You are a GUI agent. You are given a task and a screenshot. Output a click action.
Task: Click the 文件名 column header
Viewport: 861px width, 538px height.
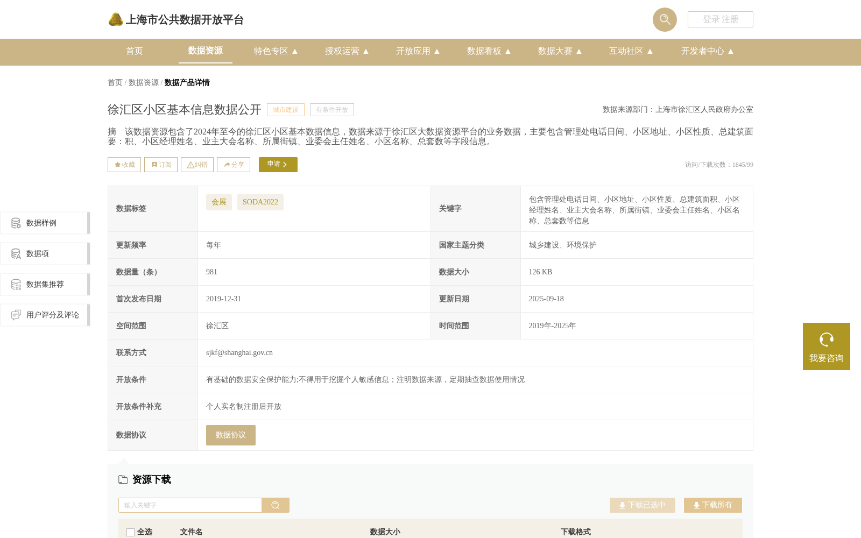pos(191,532)
